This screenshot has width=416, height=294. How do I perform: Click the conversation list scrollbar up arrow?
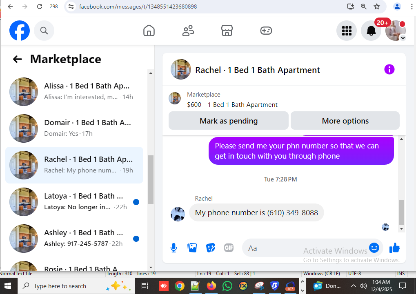[x=151, y=73]
